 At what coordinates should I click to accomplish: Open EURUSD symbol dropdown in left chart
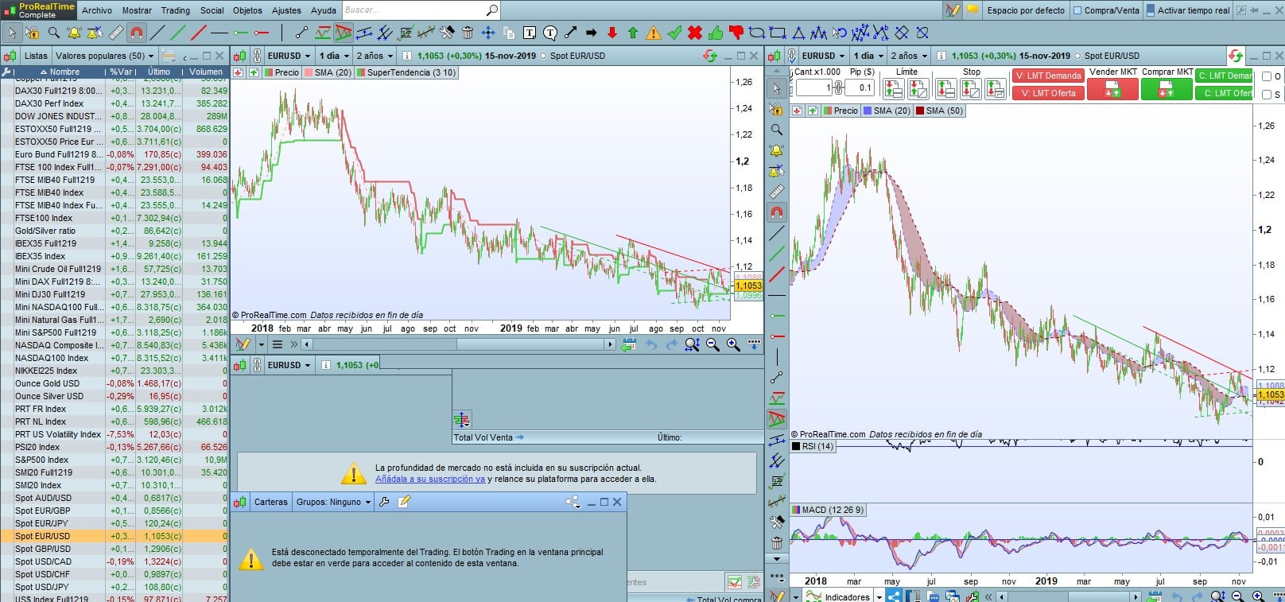[289, 56]
